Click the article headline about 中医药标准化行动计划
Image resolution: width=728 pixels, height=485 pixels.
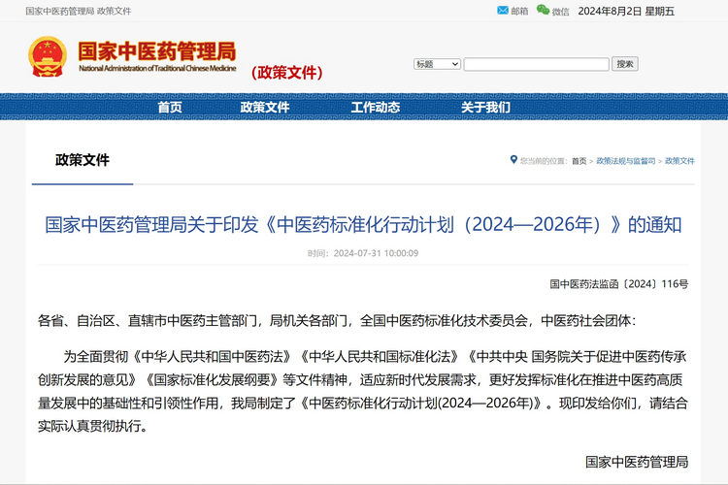(363, 225)
